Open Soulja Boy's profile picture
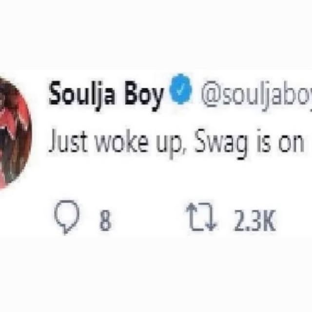312x312 pixels. pos(15,132)
